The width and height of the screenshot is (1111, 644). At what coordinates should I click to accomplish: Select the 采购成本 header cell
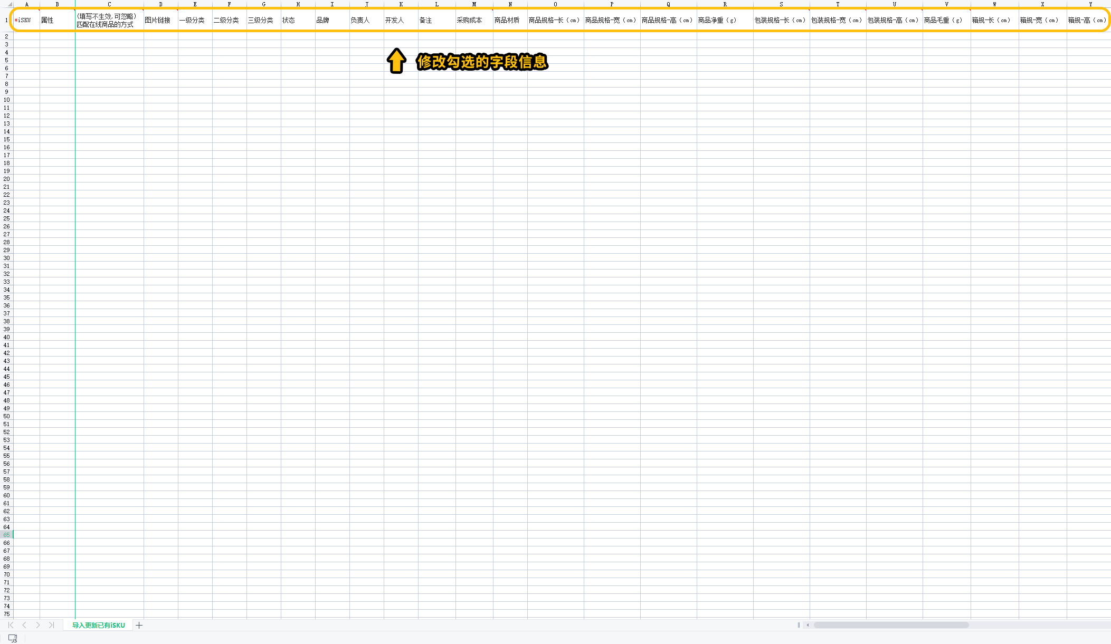click(474, 20)
